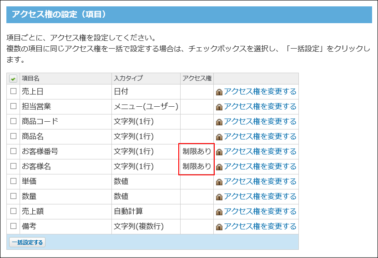Image resolution: width=378 pixels, height=258 pixels.
Task: Open アクセス権を変更する for 売上日
Action: point(260,91)
